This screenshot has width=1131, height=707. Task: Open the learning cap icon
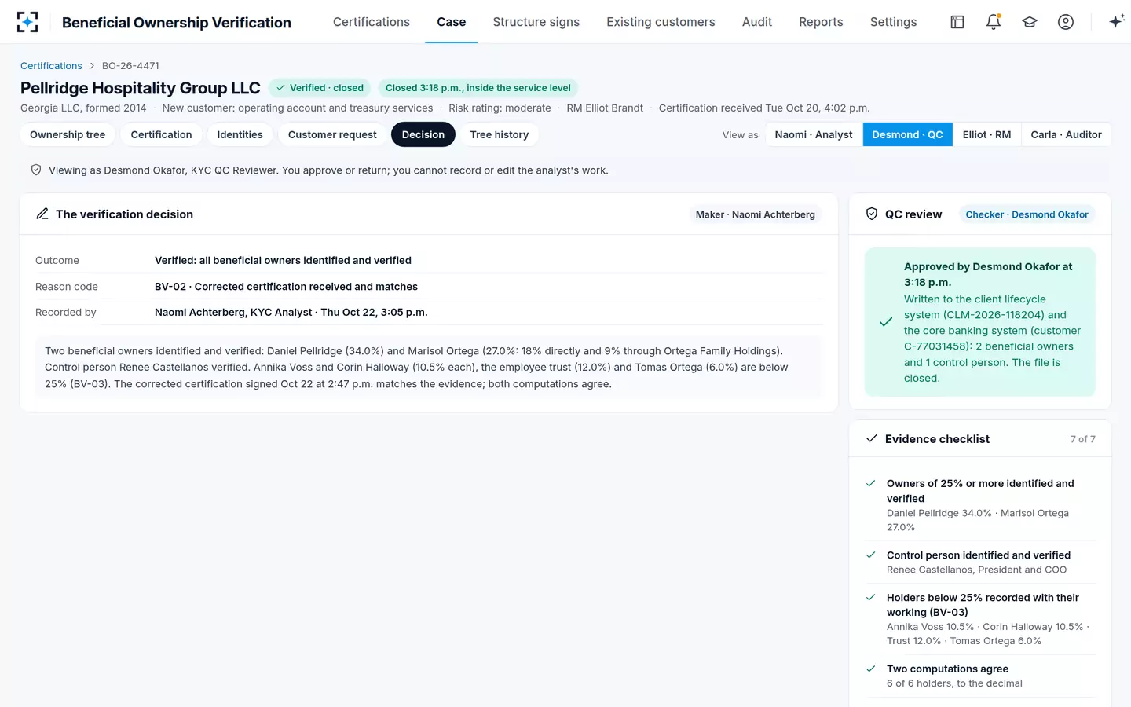pos(1030,22)
